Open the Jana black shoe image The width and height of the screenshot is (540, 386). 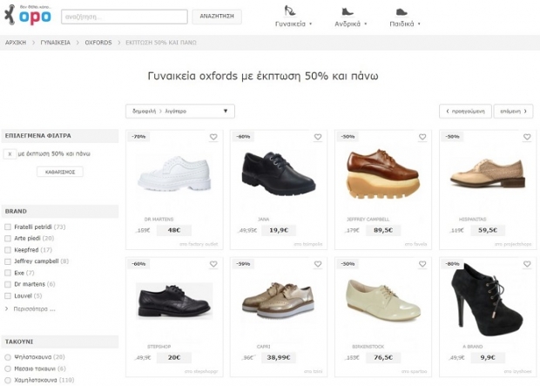[x=278, y=173]
